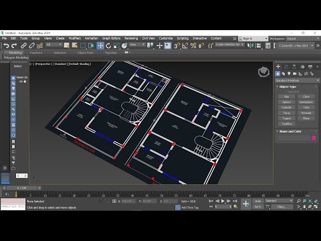The image size is (321, 241).
Task: Click the Set Keys large plus button
Action: (246, 204)
